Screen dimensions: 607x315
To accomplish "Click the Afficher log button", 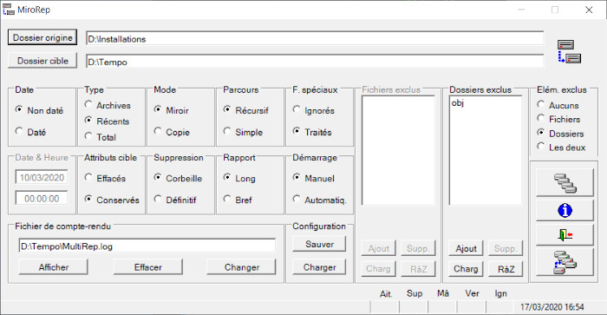I will 54,267.
